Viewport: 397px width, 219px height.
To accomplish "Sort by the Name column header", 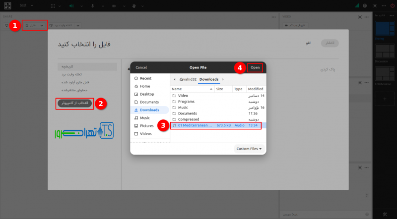I will coord(193,89).
